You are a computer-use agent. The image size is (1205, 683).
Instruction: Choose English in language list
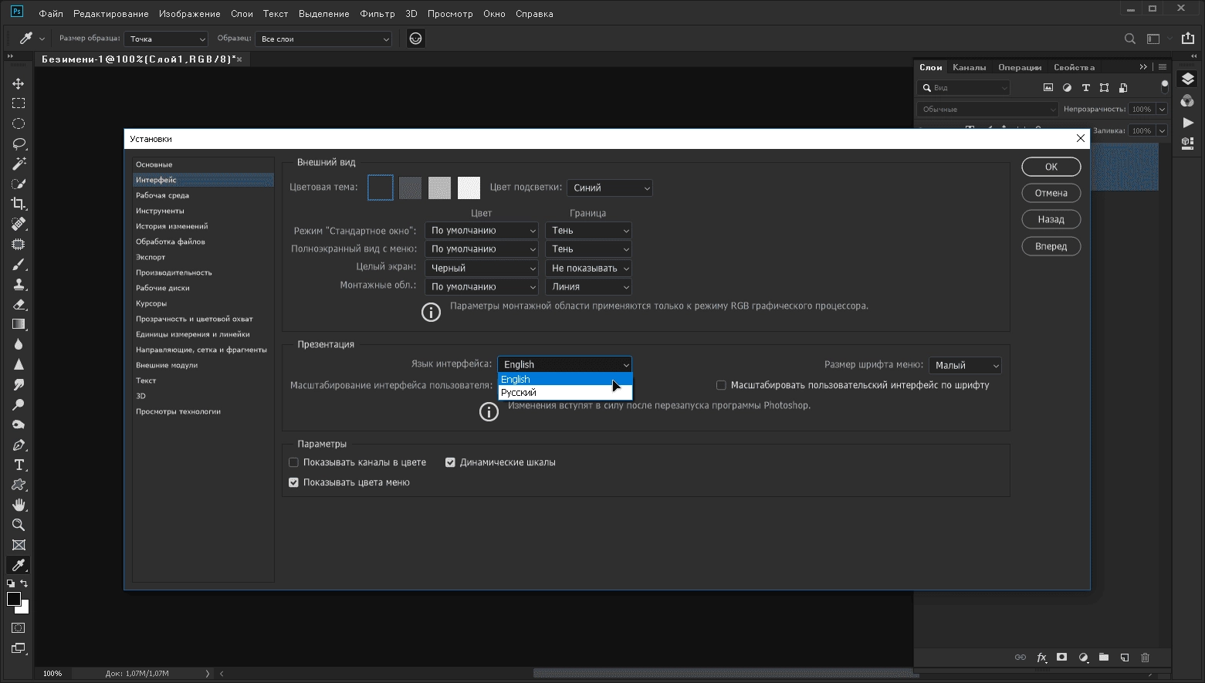565,379
